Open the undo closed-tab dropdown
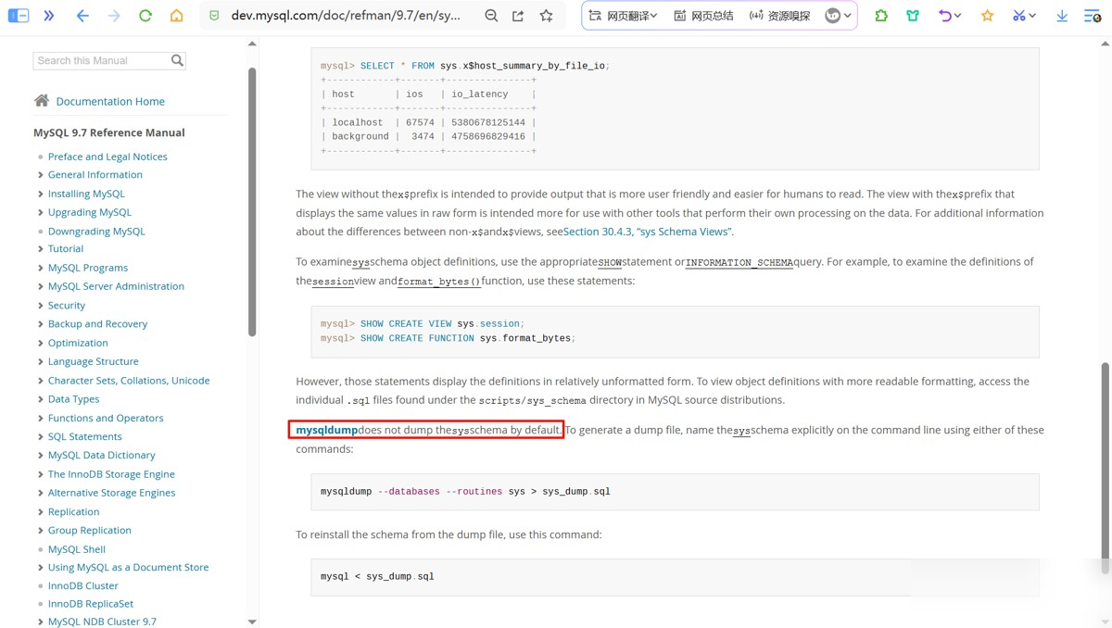Image resolution: width=1112 pixels, height=628 pixels. tap(950, 16)
